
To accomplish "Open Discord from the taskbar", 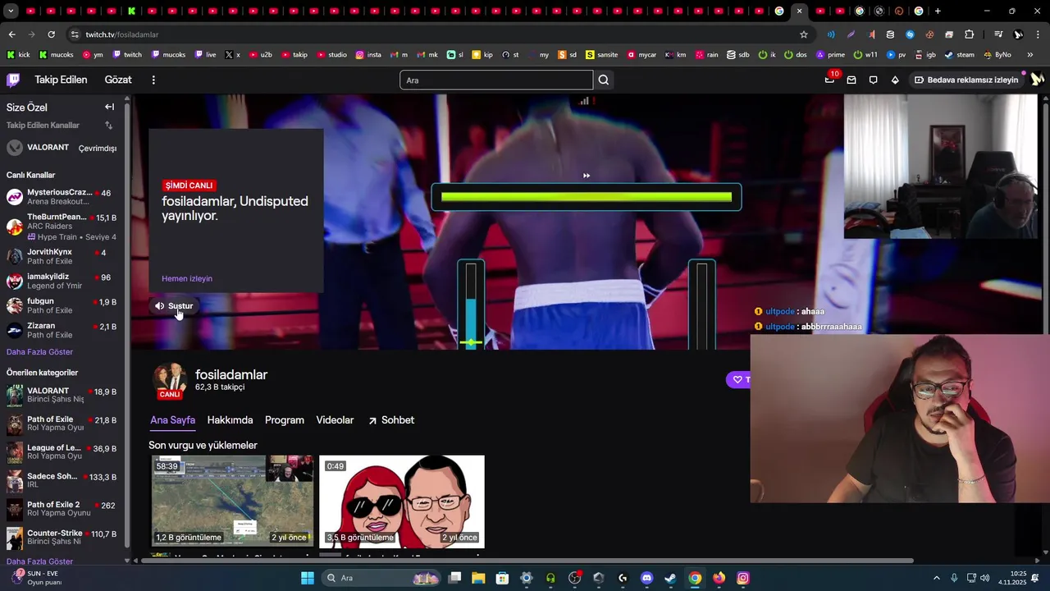I will 646,578.
